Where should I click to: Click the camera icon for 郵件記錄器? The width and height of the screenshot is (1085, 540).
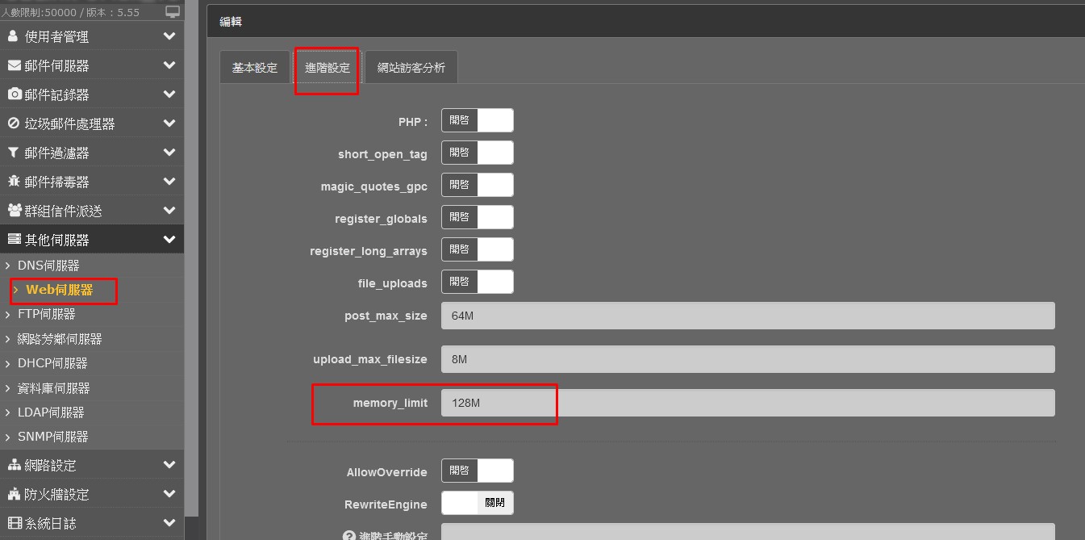pyautogui.click(x=14, y=94)
